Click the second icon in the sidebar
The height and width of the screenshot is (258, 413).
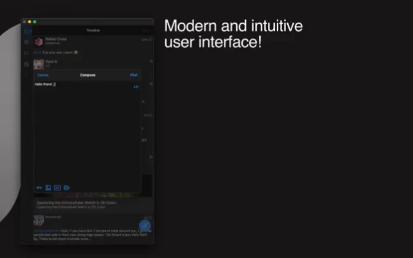click(26, 41)
